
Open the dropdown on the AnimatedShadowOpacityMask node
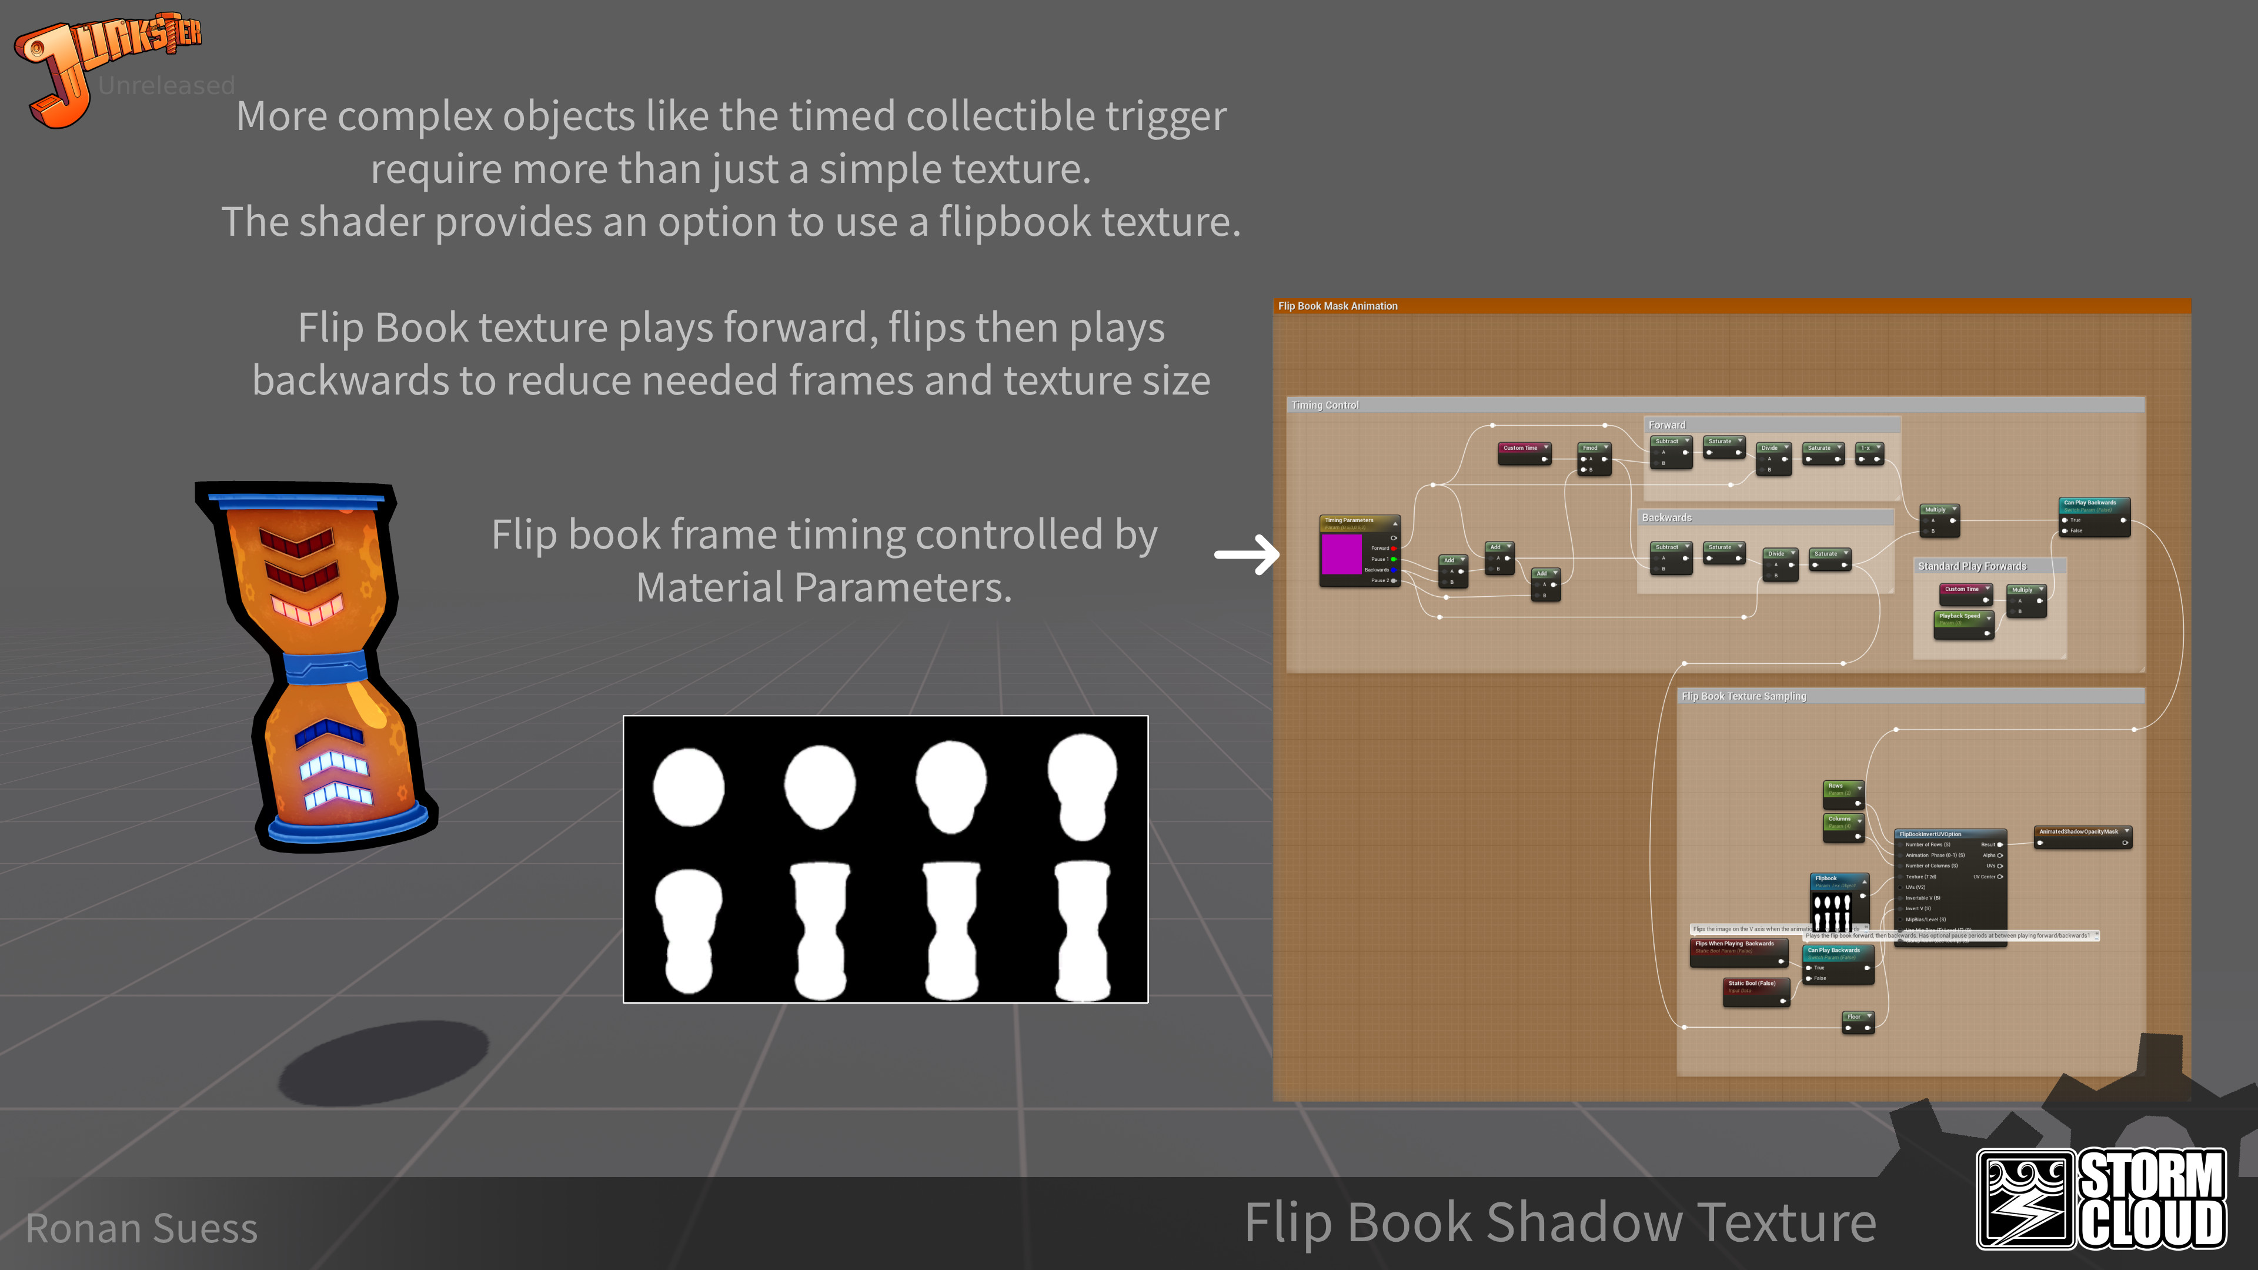coord(2126,831)
